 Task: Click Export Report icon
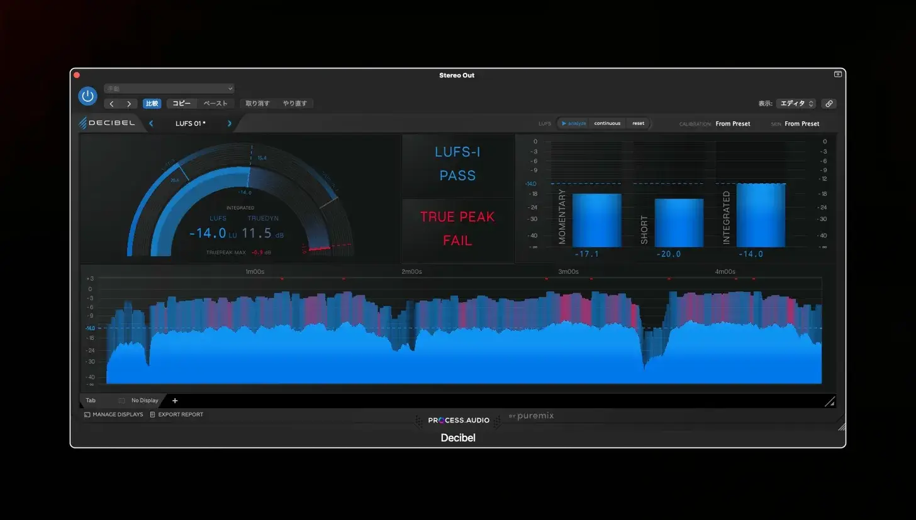pyautogui.click(x=152, y=414)
